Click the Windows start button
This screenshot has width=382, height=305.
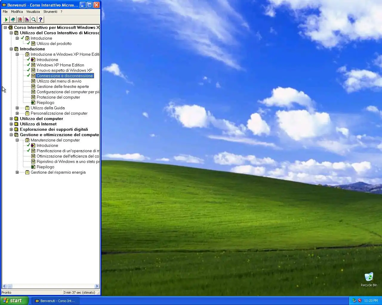point(14,301)
